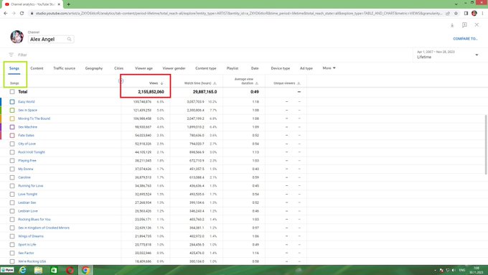
Task: Tick the Moving To The Bound checkbox
Action: point(12,118)
